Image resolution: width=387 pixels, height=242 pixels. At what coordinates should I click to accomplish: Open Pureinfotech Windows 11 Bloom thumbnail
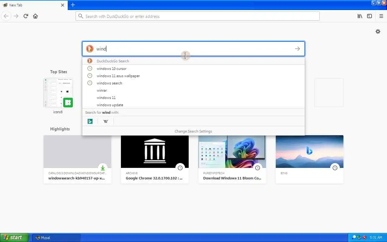232,152
